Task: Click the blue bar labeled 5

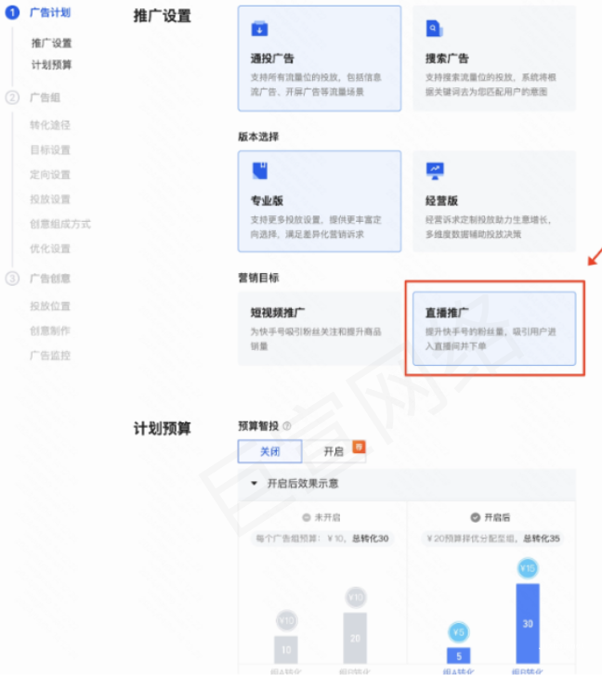Action: 459,656
